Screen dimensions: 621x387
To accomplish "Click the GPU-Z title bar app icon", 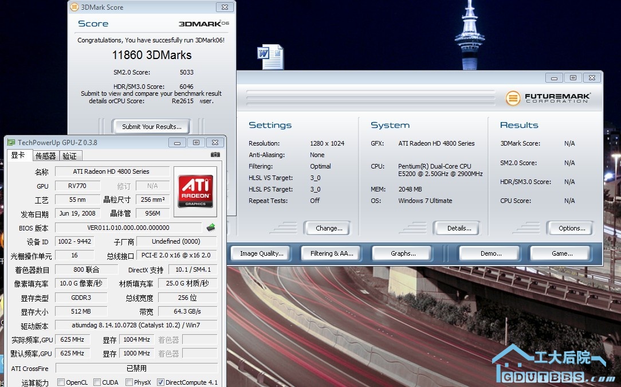I will tap(11, 142).
